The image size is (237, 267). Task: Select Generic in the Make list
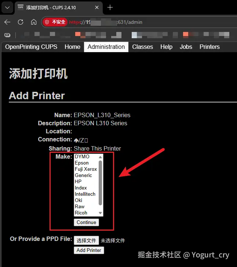point(87,176)
